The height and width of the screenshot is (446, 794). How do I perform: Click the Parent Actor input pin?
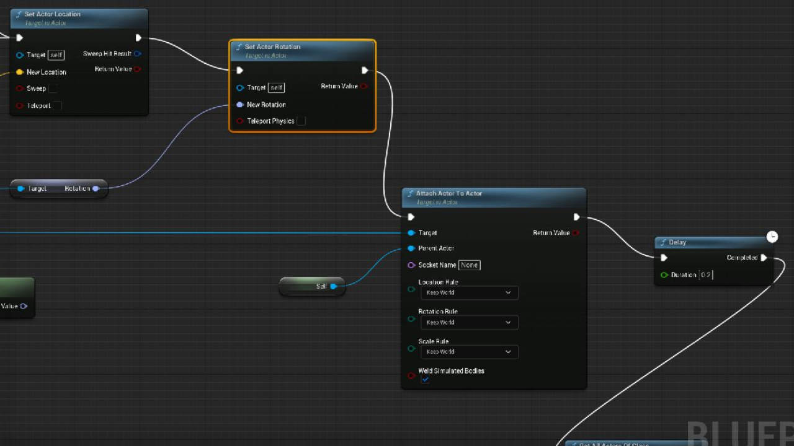[x=411, y=248]
